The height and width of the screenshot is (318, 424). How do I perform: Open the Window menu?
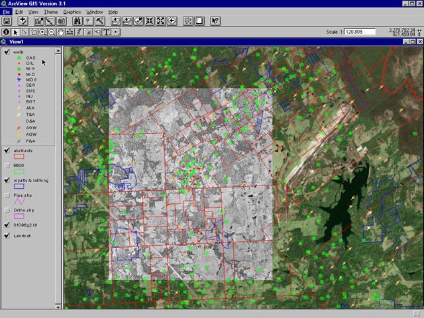[94, 12]
